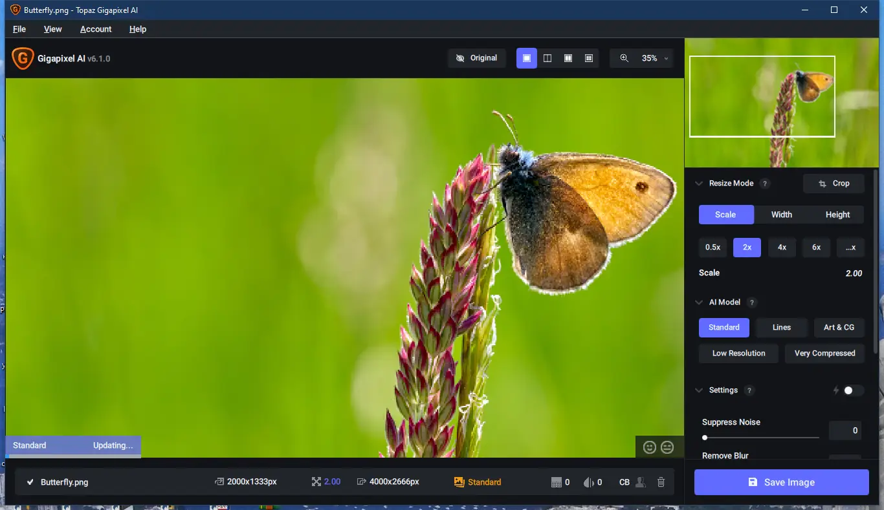Viewport: 884px width, 510px height.
Task: Click the Suppress Noise slider handle
Action: [x=705, y=438]
